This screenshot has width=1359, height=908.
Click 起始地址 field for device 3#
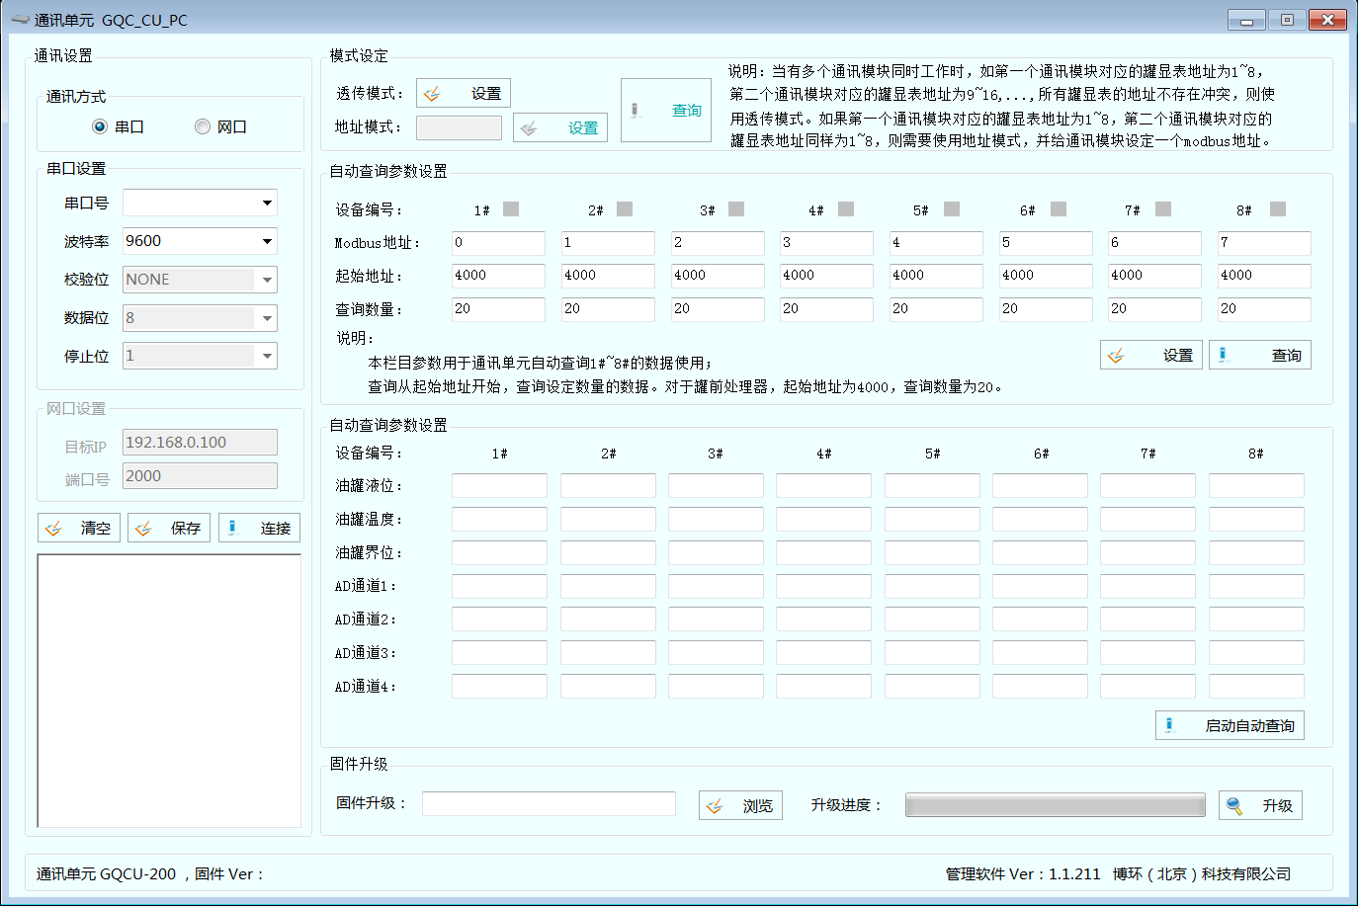[718, 276]
